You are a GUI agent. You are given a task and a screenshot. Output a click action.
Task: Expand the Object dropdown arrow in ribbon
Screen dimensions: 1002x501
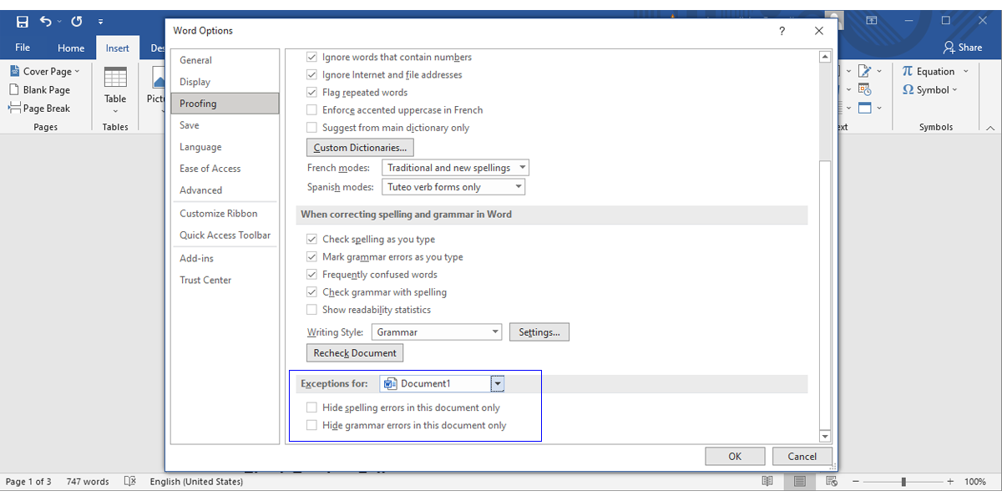tap(880, 109)
